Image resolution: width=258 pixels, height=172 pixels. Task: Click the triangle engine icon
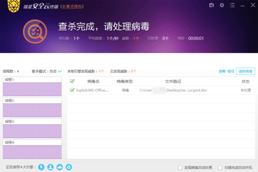click(x=69, y=167)
